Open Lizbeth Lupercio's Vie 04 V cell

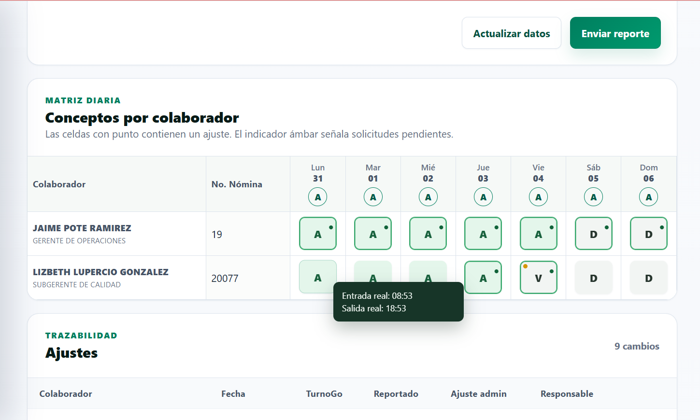click(x=538, y=277)
